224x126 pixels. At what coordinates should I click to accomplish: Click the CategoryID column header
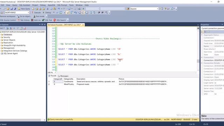[x=58, y=79]
